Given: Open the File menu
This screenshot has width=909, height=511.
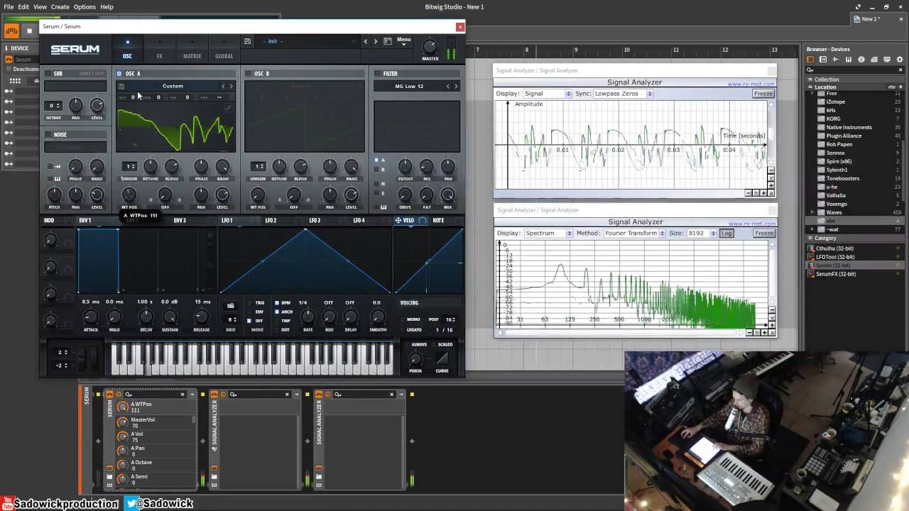Looking at the screenshot, I should (9, 7).
